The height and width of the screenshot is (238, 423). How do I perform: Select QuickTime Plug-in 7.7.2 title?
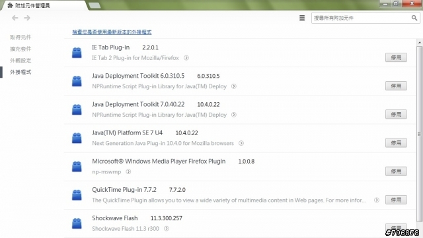pos(124,190)
